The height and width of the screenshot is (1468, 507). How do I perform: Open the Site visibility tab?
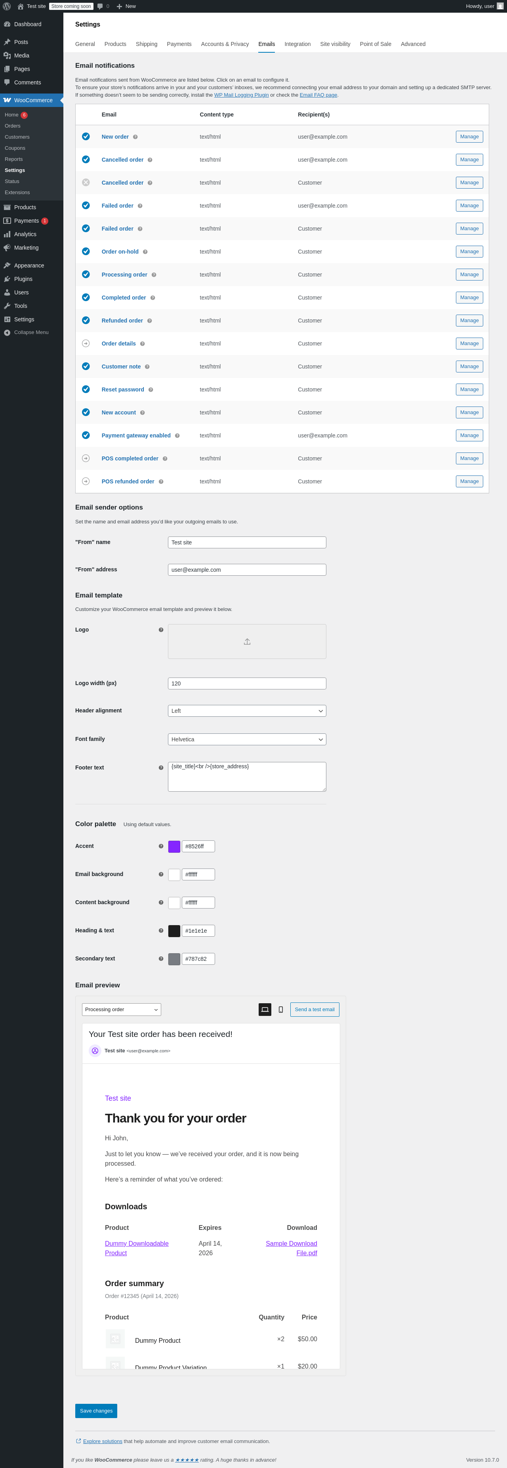coord(335,44)
